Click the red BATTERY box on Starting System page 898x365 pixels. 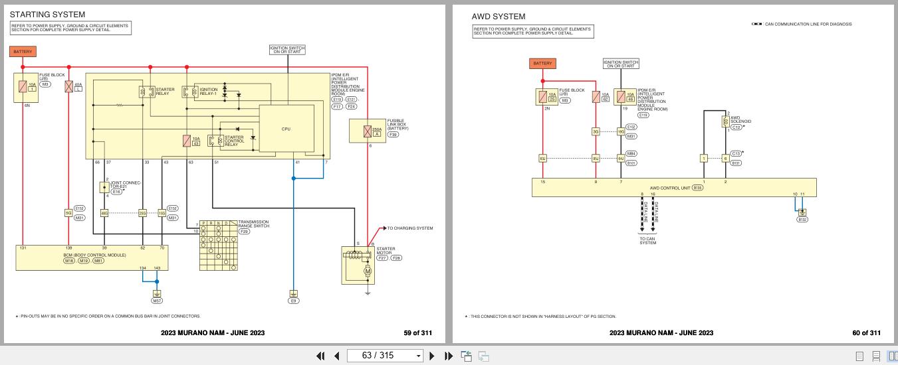(23, 51)
